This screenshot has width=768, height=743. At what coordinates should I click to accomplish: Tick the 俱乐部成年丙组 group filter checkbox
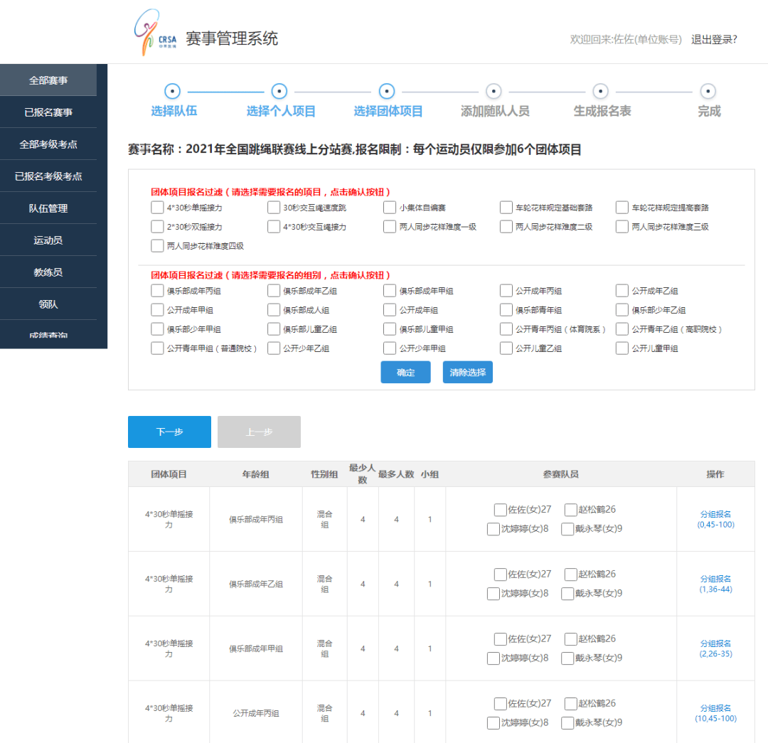tap(157, 291)
